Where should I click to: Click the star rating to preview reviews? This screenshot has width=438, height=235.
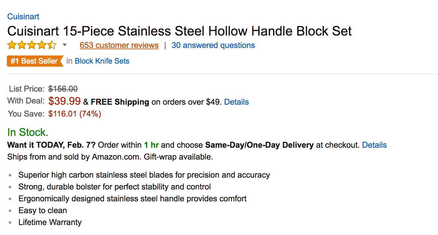(x=32, y=45)
